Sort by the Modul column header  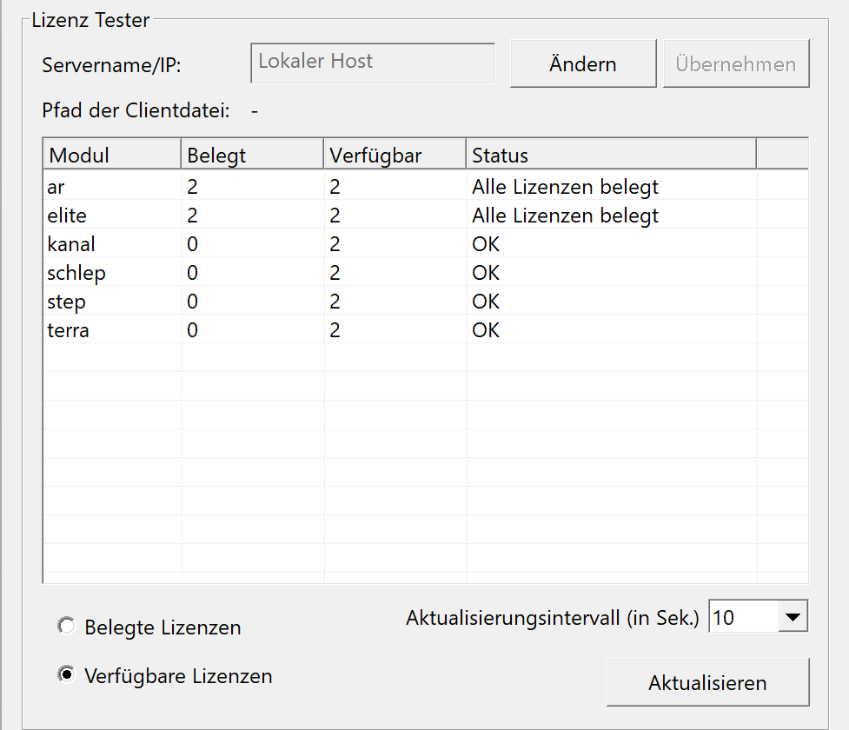pyautogui.click(x=111, y=155)
